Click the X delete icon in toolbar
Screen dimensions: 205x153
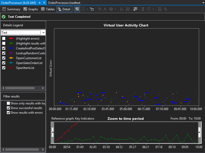pyautogui.click(x=105, y=9)
